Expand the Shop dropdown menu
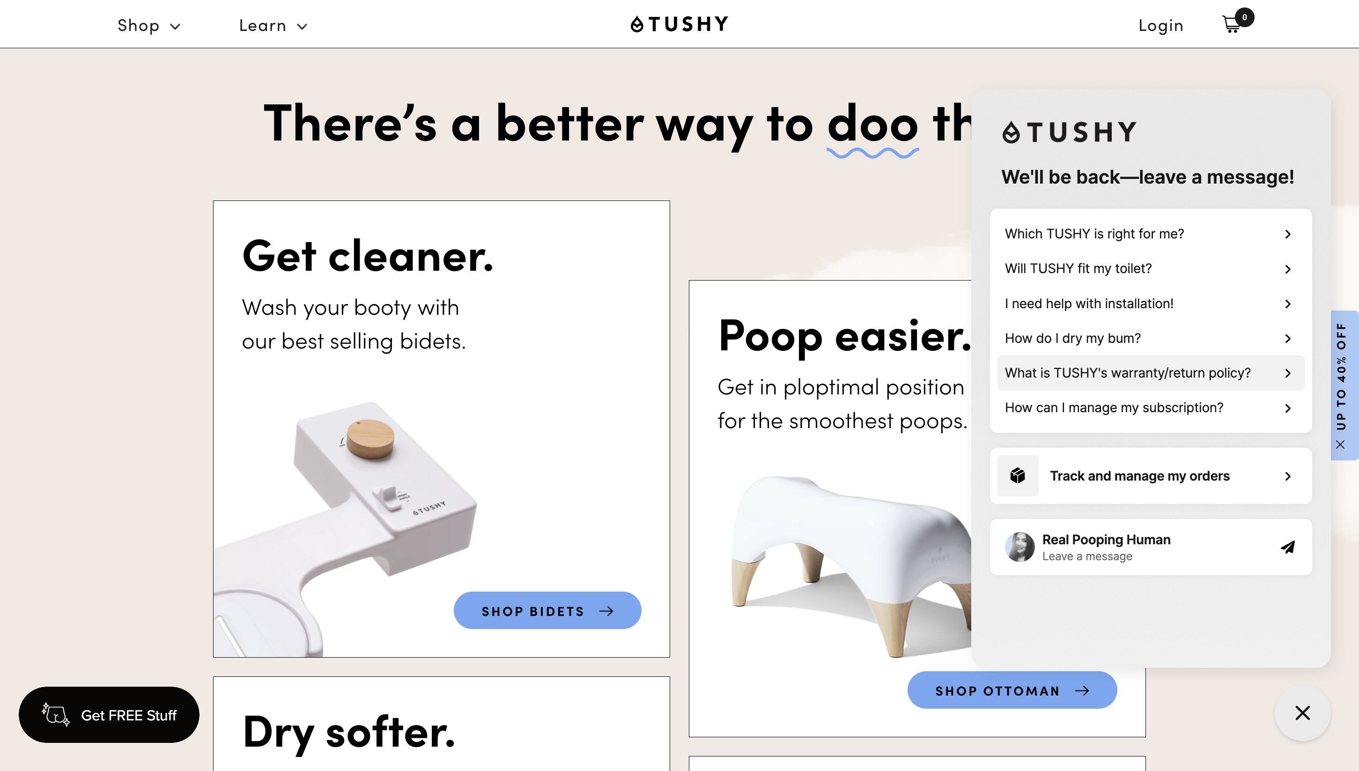The height and width of the screenshot is (771, 1359). pyautogui.click(x=149, y=25)
